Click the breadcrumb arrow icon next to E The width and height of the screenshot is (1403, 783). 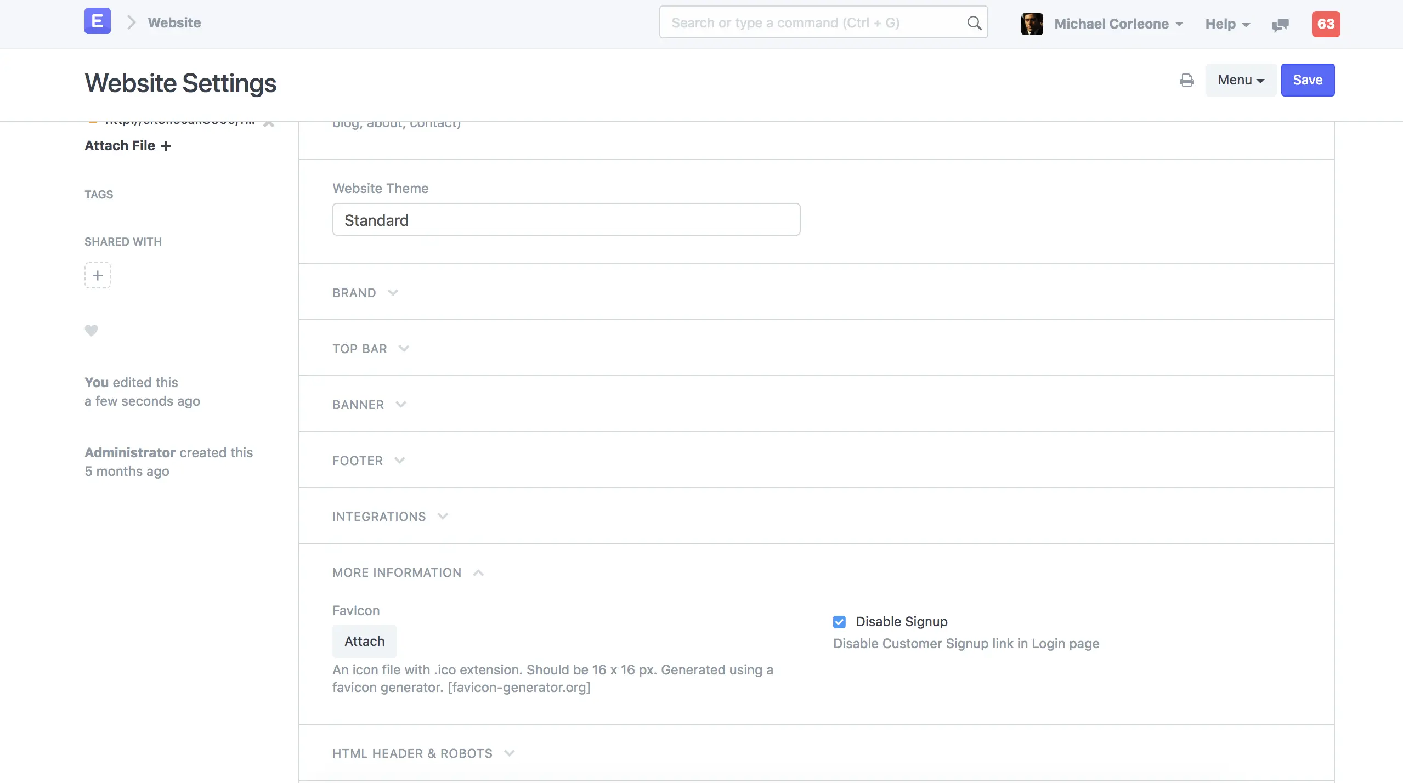pyautogui.click(x=131, y=22)
